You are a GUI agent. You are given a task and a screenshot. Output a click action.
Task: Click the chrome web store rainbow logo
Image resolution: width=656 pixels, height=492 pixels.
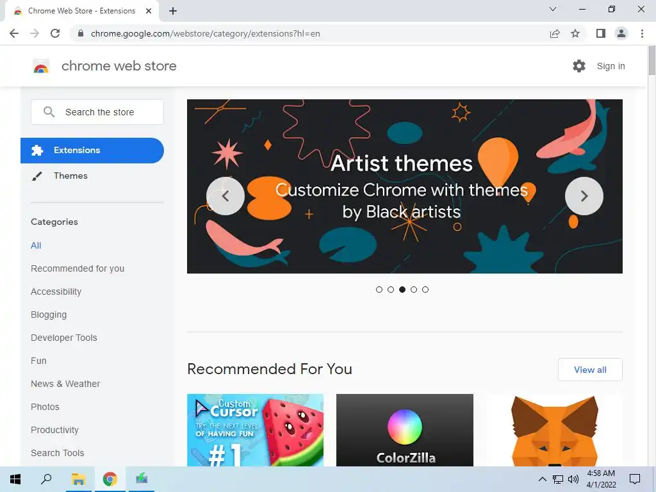41,66
